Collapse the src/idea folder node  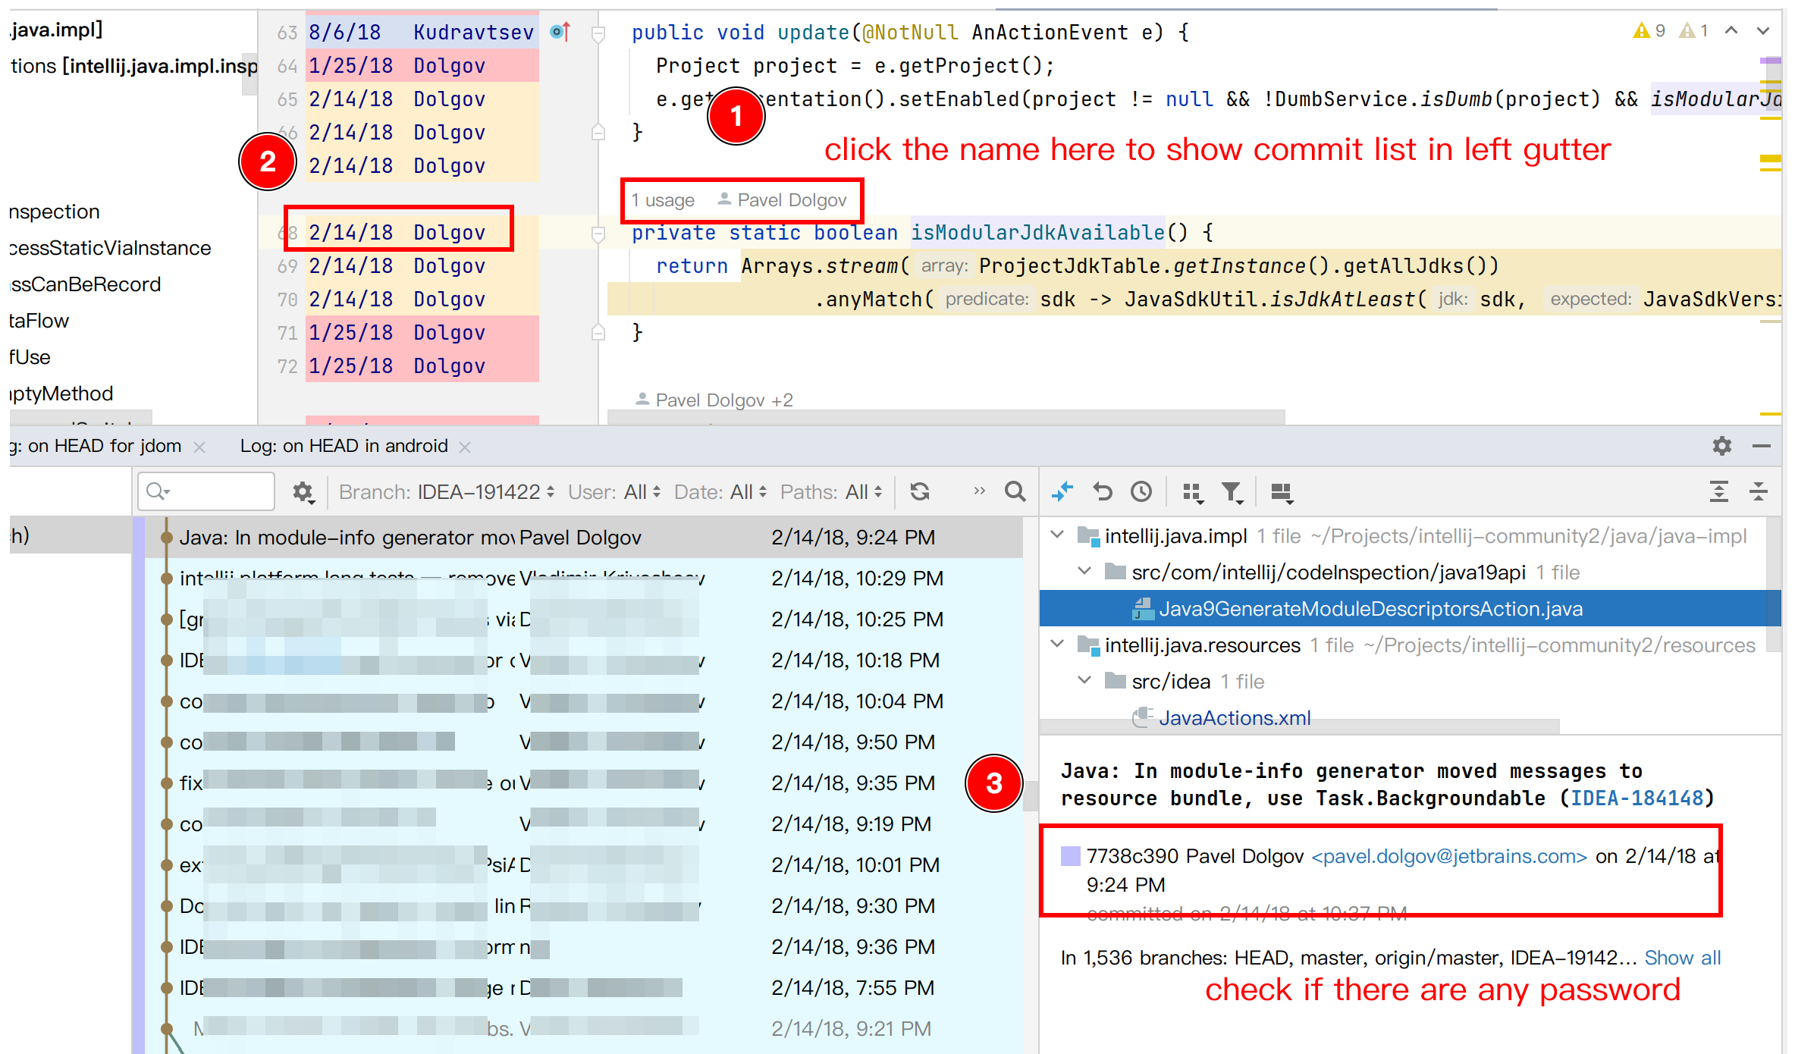coord(1084,680)
